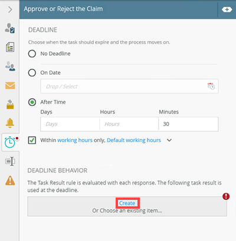This screenshot has width=236, height=241.
Task: Click the Approve or Reject the Claim title
Action: tap(63, 9)
